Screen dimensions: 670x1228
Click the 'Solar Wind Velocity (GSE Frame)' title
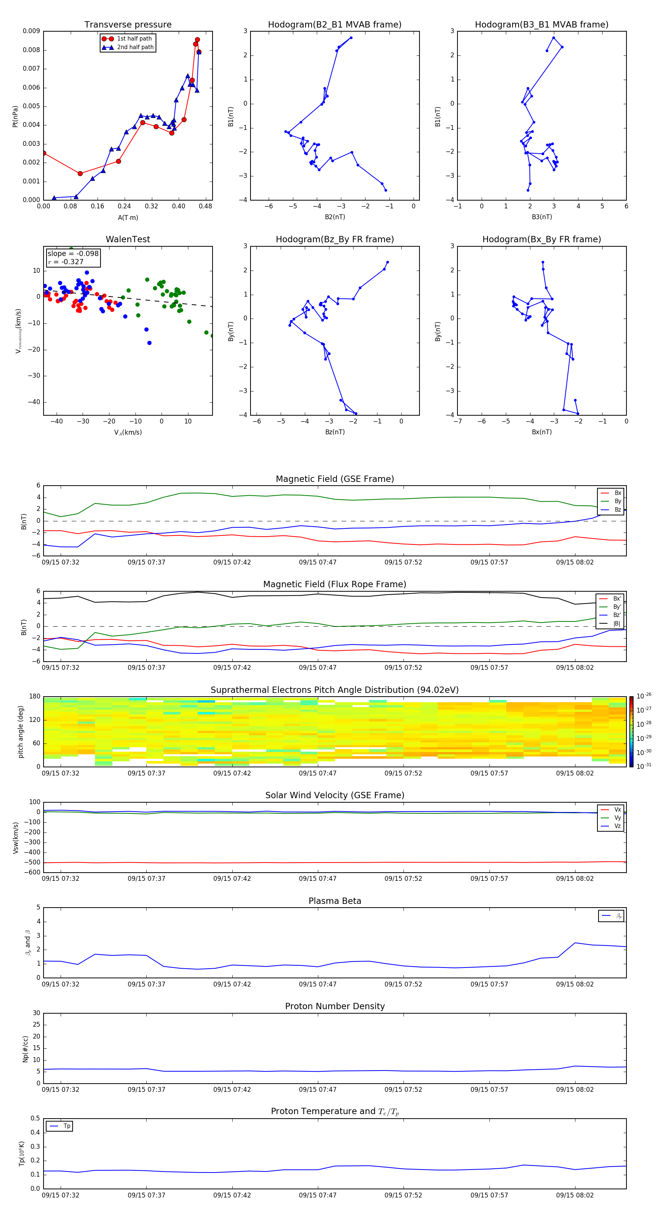(335, 795)
